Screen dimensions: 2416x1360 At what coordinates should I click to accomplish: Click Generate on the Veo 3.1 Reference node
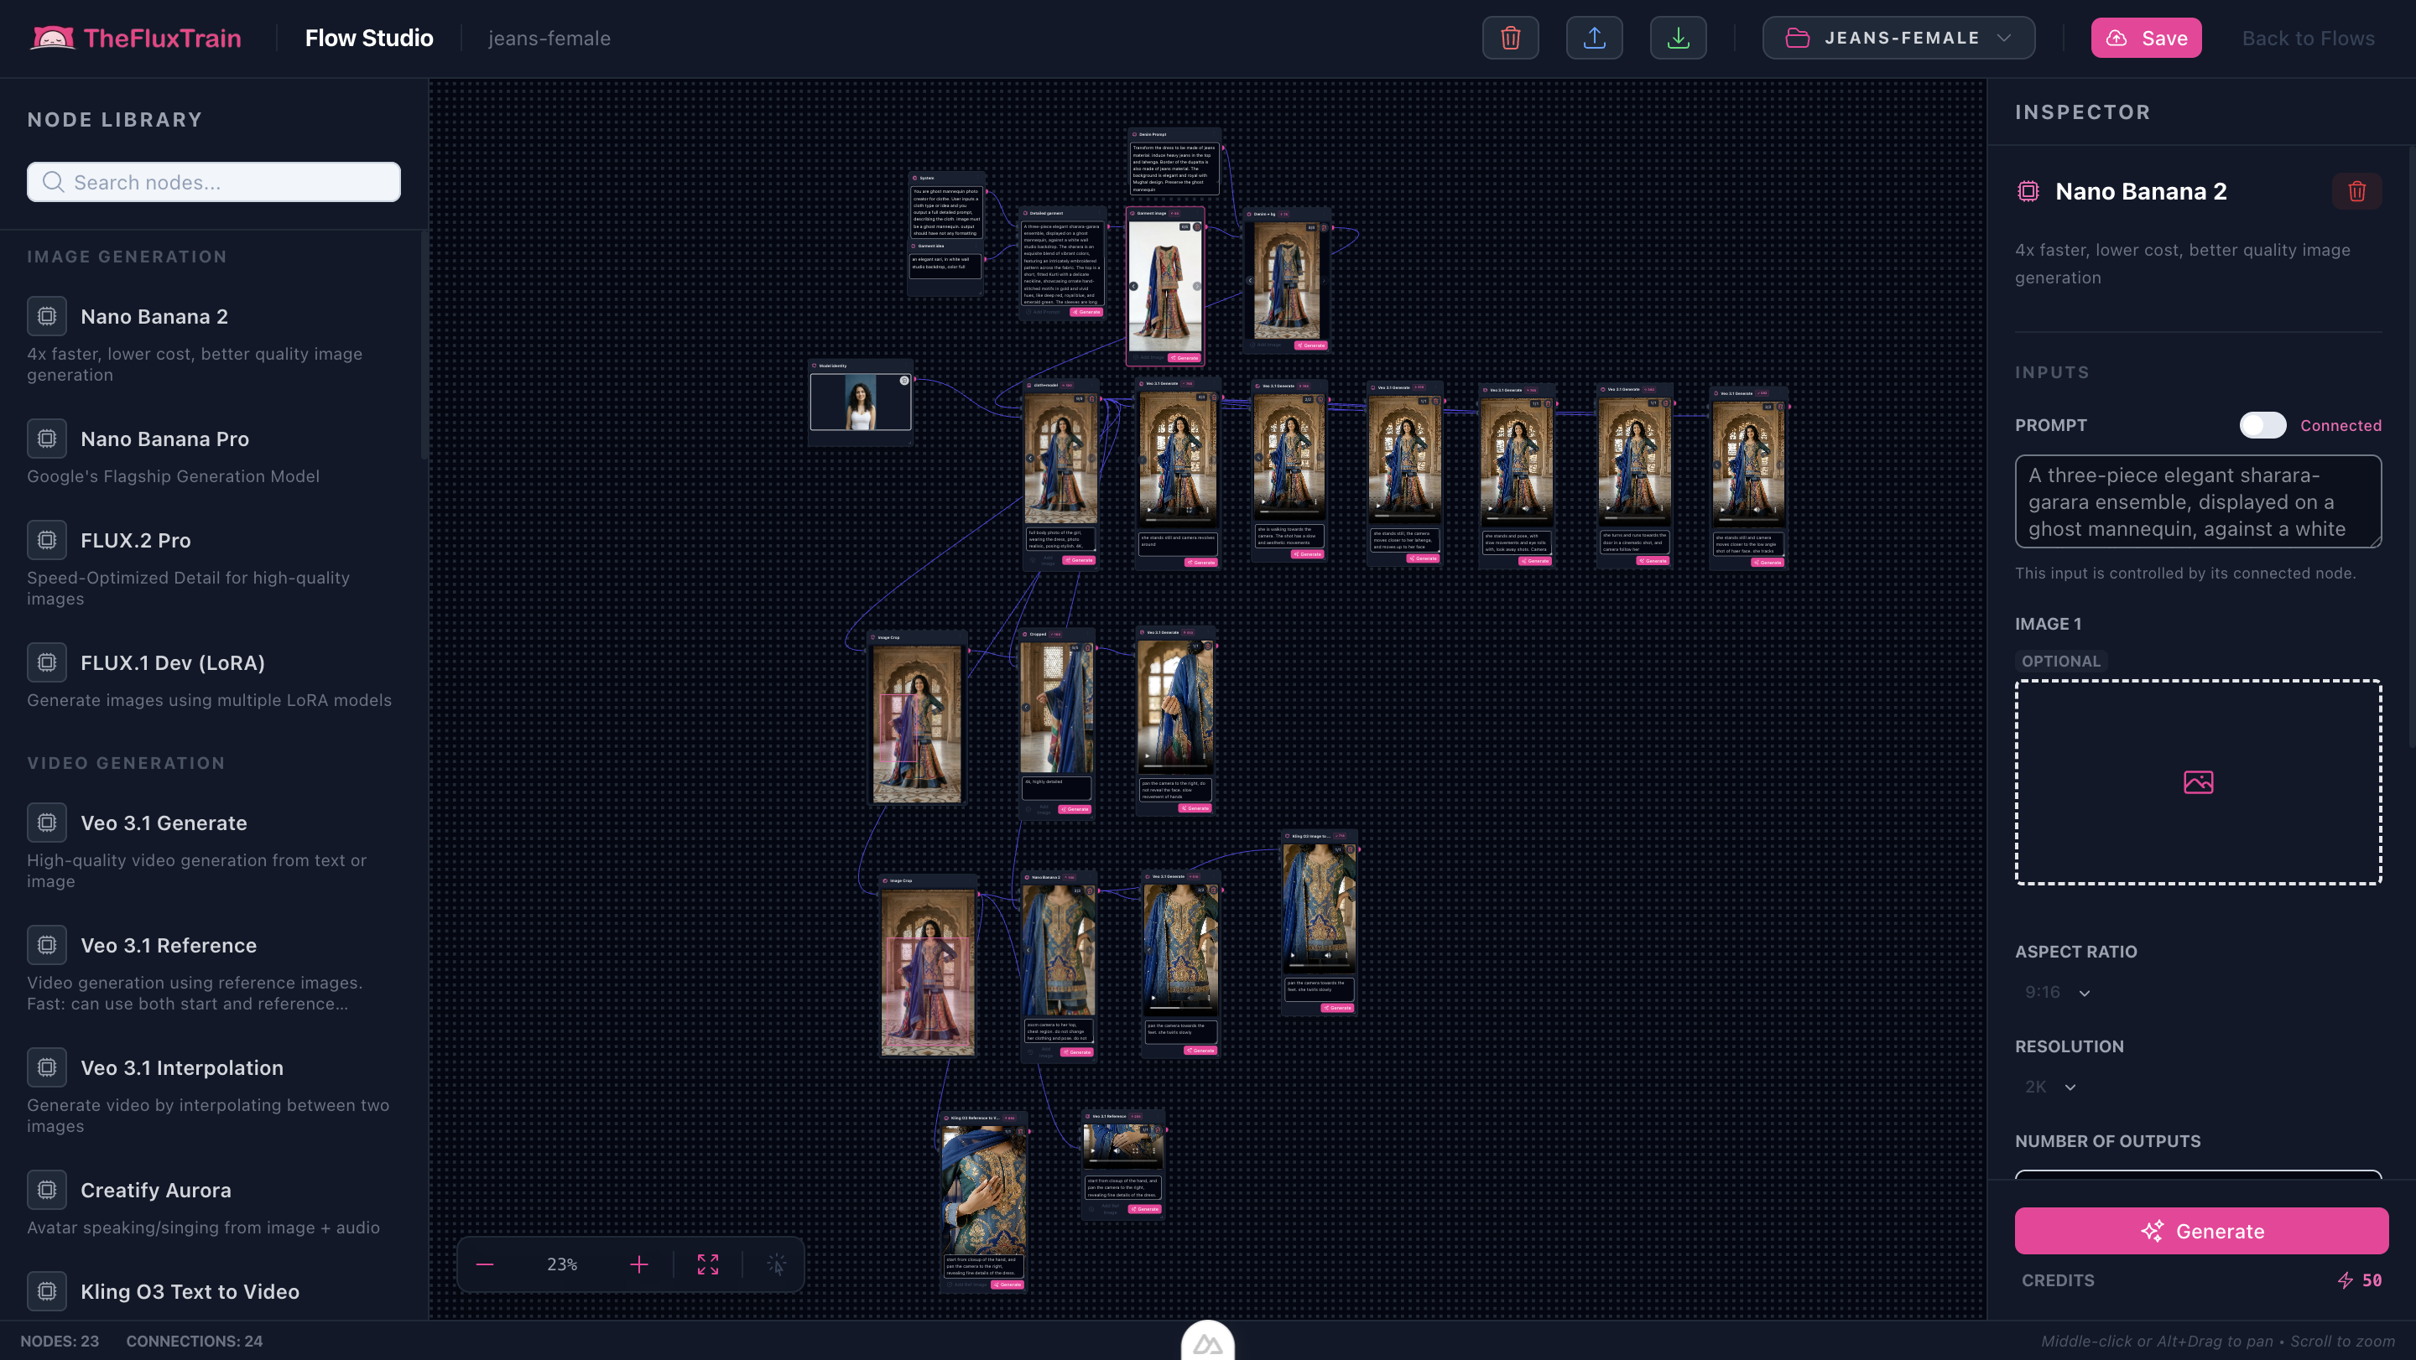coord(1145,1209)
